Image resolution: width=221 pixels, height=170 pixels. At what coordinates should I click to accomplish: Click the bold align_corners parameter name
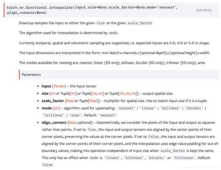pos(54,122)
